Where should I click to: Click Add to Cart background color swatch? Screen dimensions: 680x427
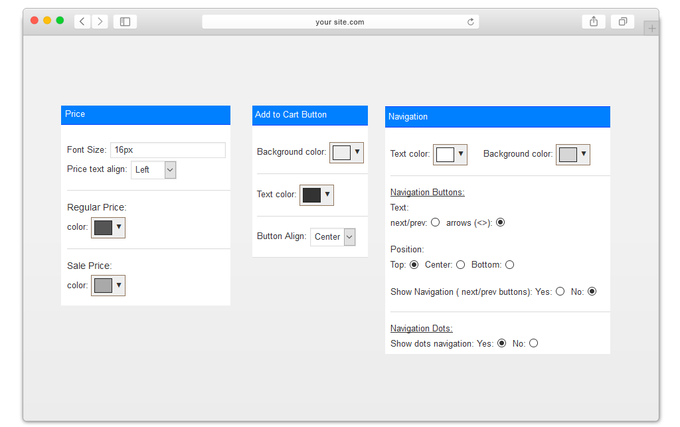(x=342, y=153)
